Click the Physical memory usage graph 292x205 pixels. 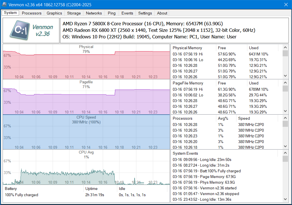pyautogui.click(x=86, y=62)
